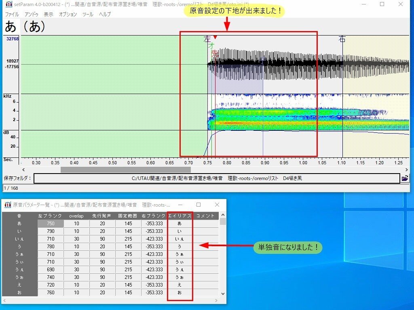Click the 先行発声 column header

point(102,216)
